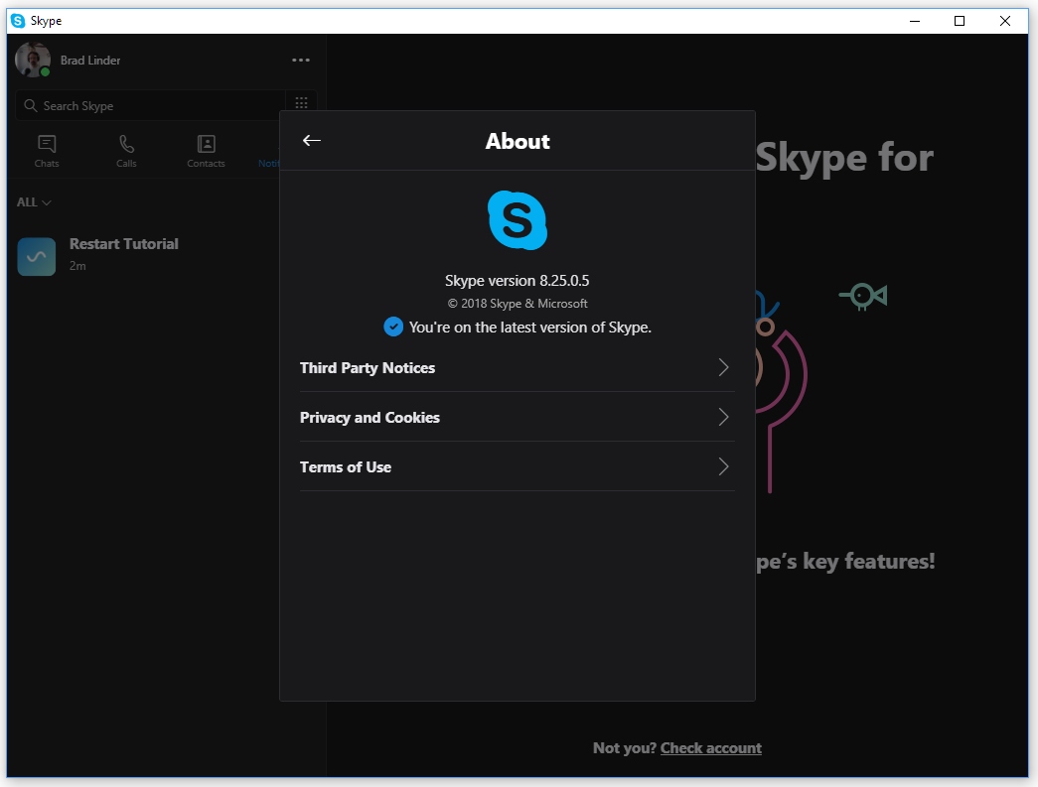Open the dial pad icon beside search
The height and width of the screenshot is (787, 1038).
click(301, 103)
